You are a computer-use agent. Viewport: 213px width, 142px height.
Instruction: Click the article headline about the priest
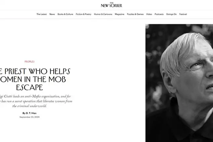tap(34, 79)
